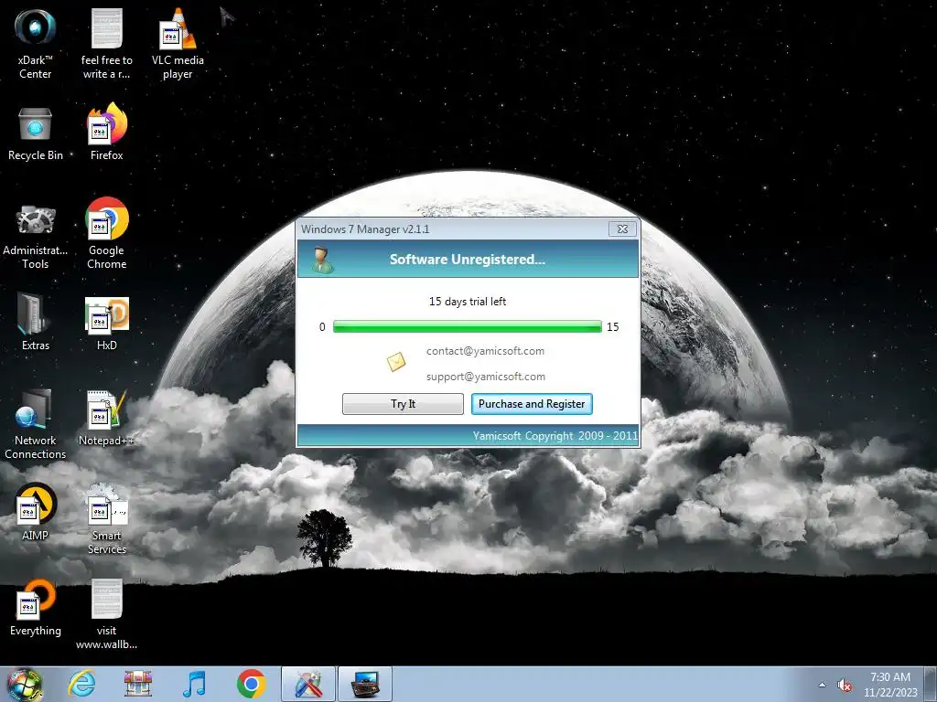Click the user avatar icon in dialog header
This screenshot has height=702, width=937.
[x=323, y=260]
